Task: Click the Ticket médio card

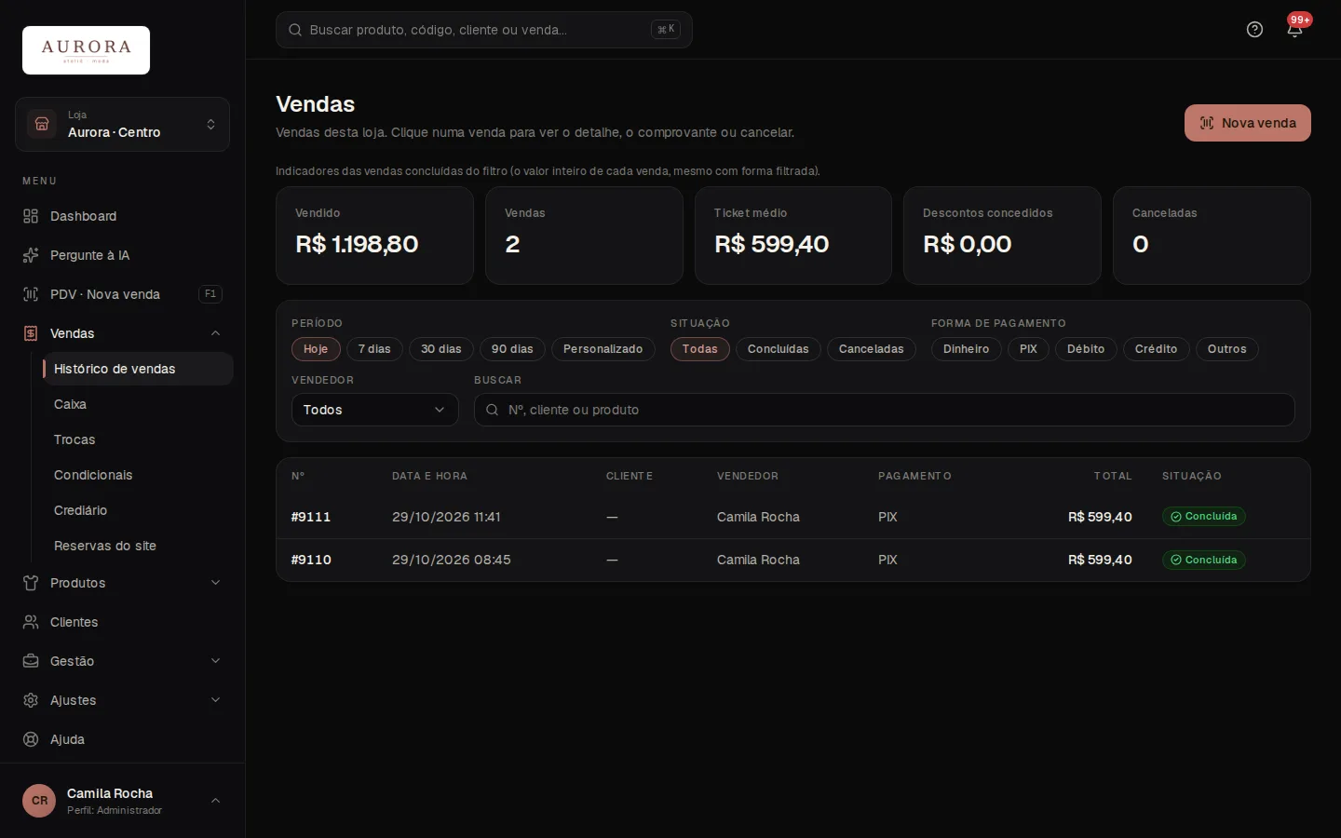Action: click(x=793, y=236)
